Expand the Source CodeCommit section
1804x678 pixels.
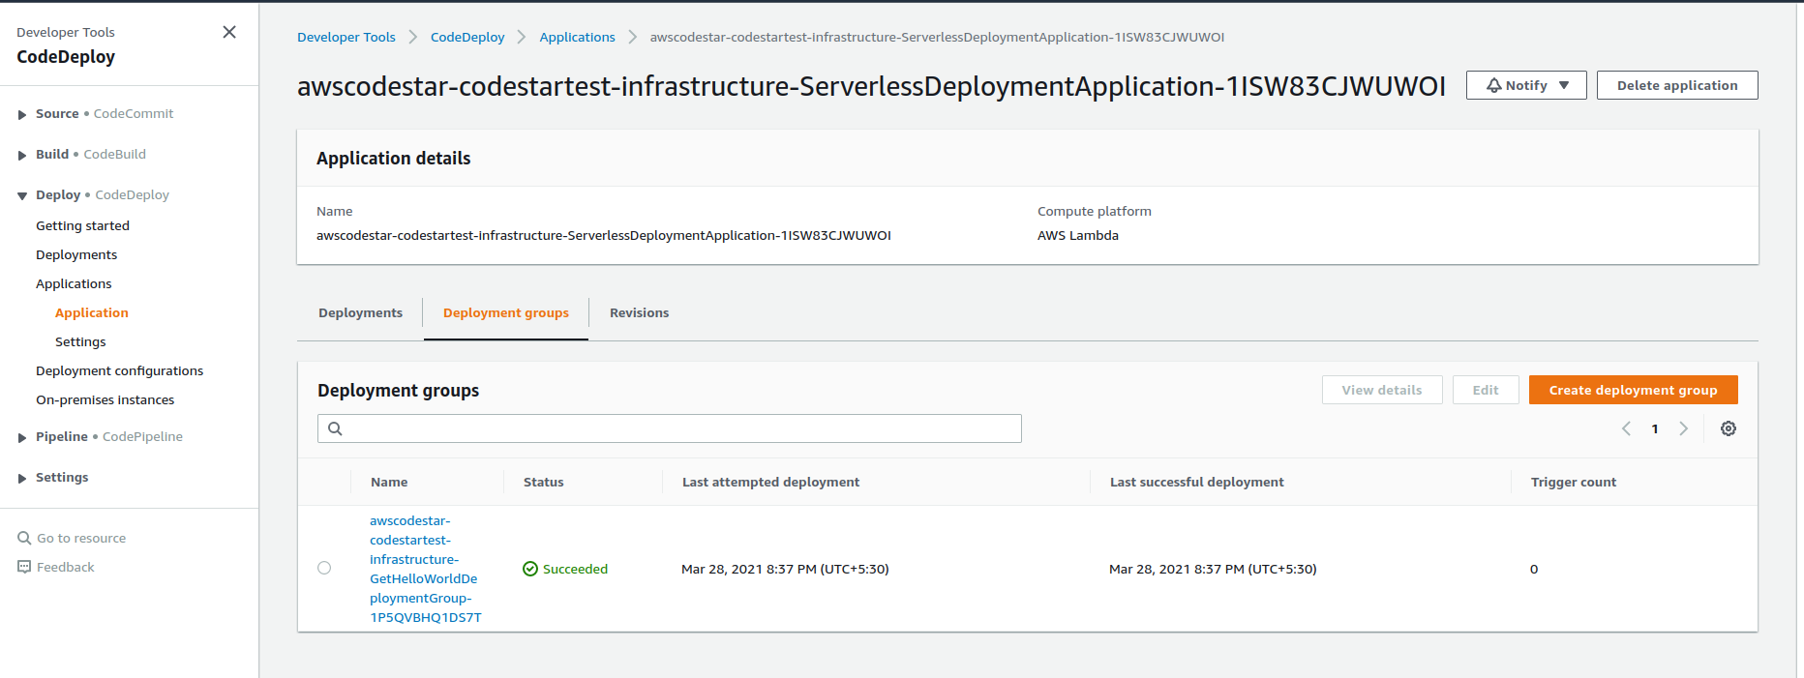click(22, 114)
